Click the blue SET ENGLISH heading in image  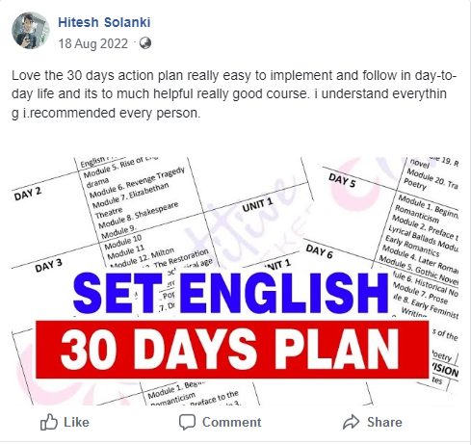click(x=230, y=293)
